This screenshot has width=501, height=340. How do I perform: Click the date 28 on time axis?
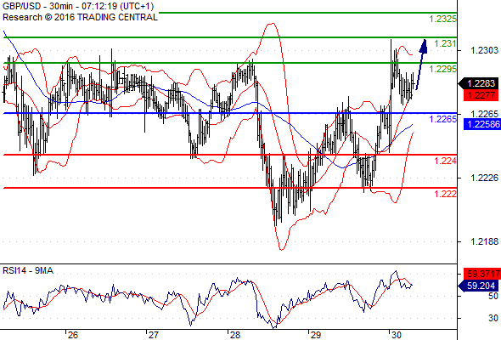click(x=235, y=335)
